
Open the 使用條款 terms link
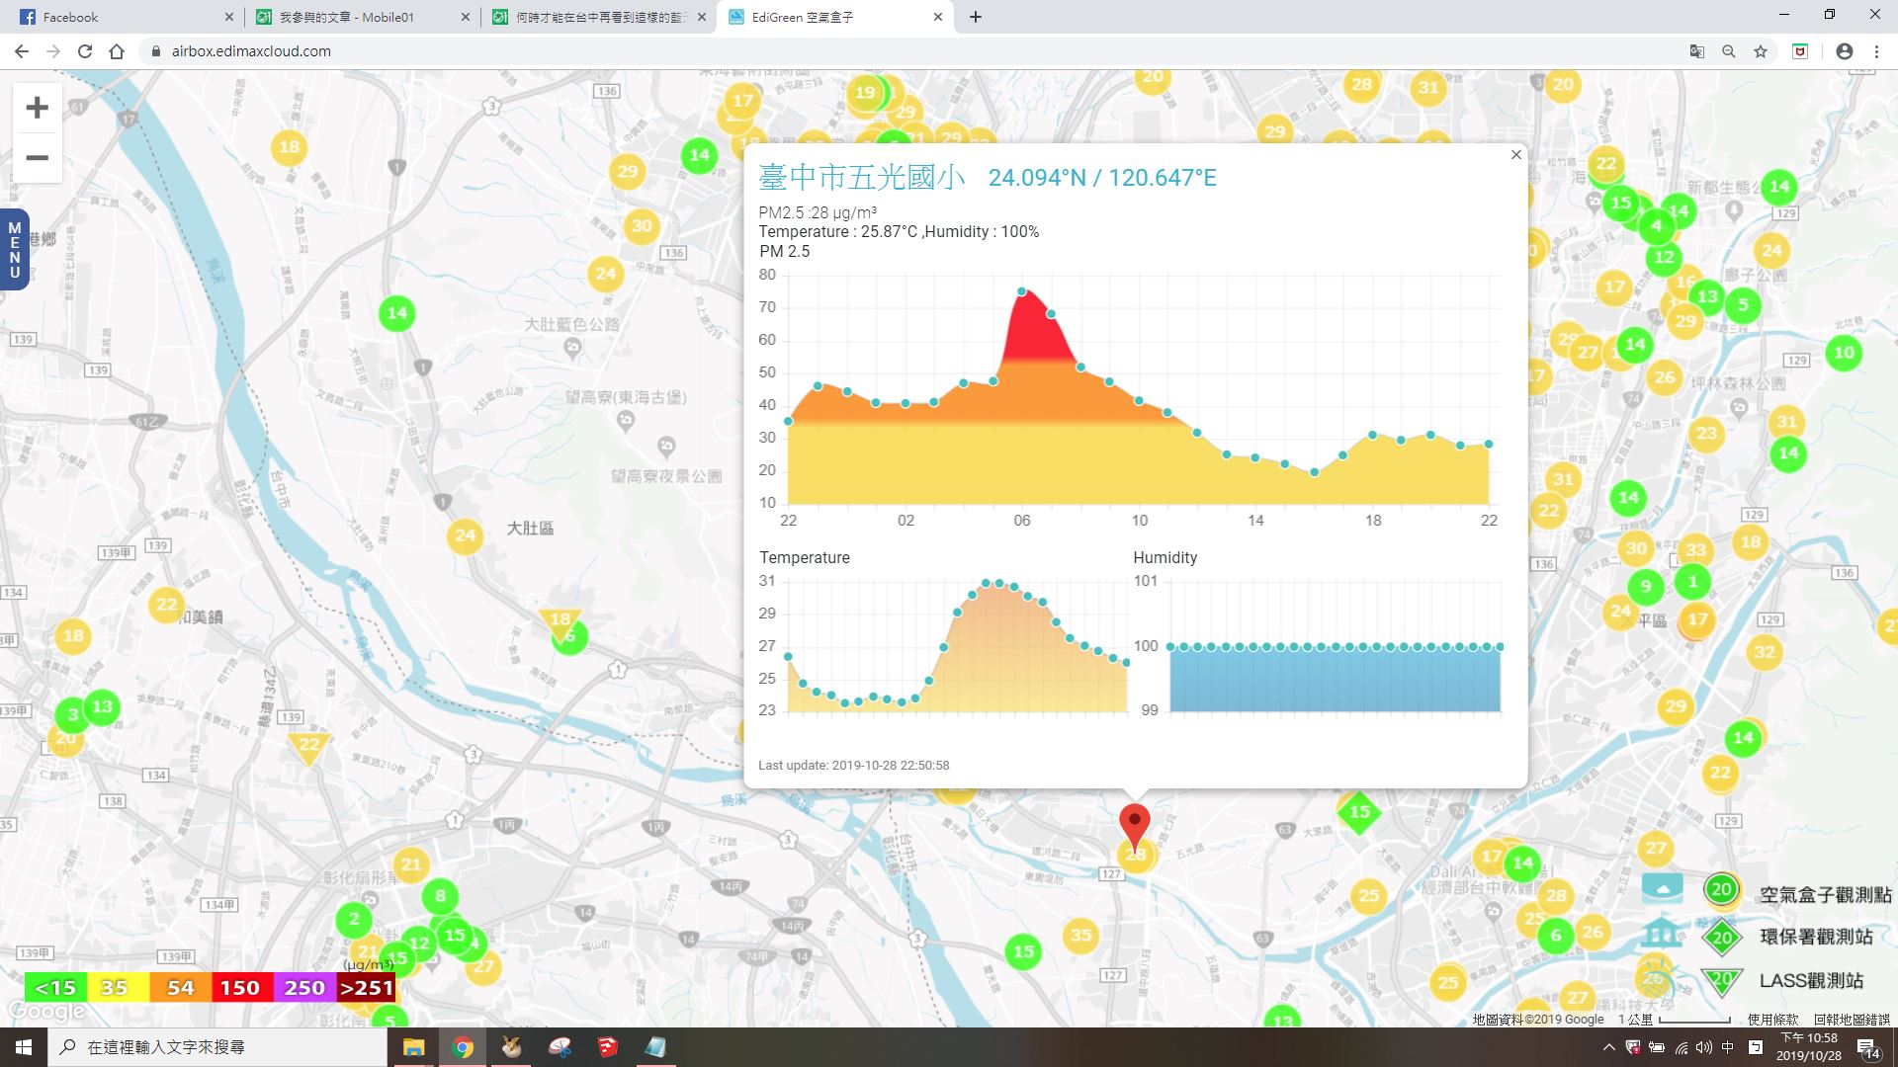[1773, 1020]
